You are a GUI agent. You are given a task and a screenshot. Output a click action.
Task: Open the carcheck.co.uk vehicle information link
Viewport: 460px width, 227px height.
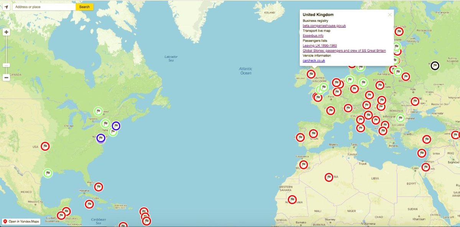click(313, 60)
